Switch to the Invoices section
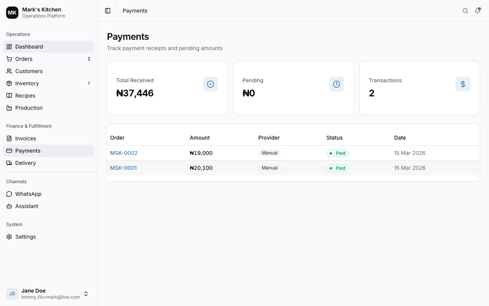The height and width of the screenshot is (306, 489). coord(26,138)
